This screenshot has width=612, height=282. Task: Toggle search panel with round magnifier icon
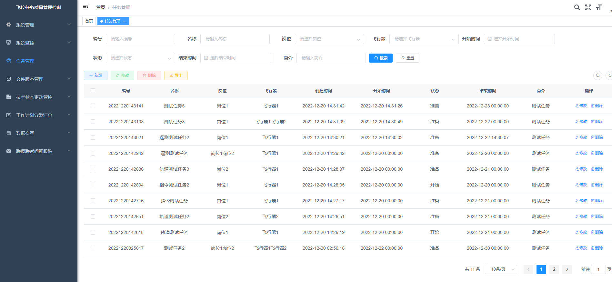[598, 75]
